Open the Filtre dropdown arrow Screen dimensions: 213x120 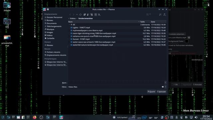tap(165, 87)
